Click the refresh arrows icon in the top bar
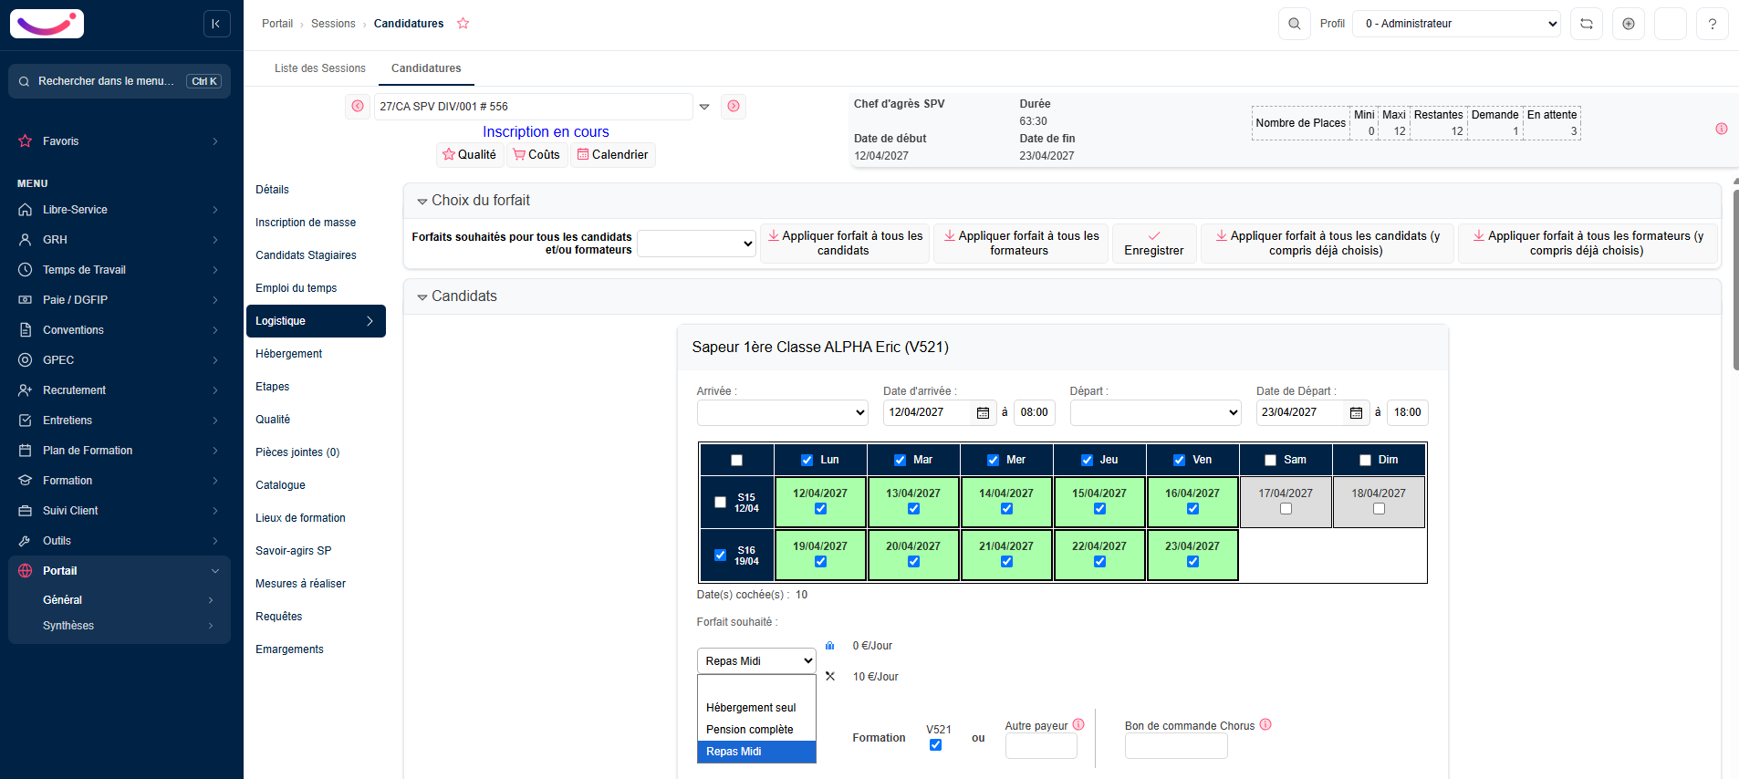The image size is (1739, 779). point(1587,24)
